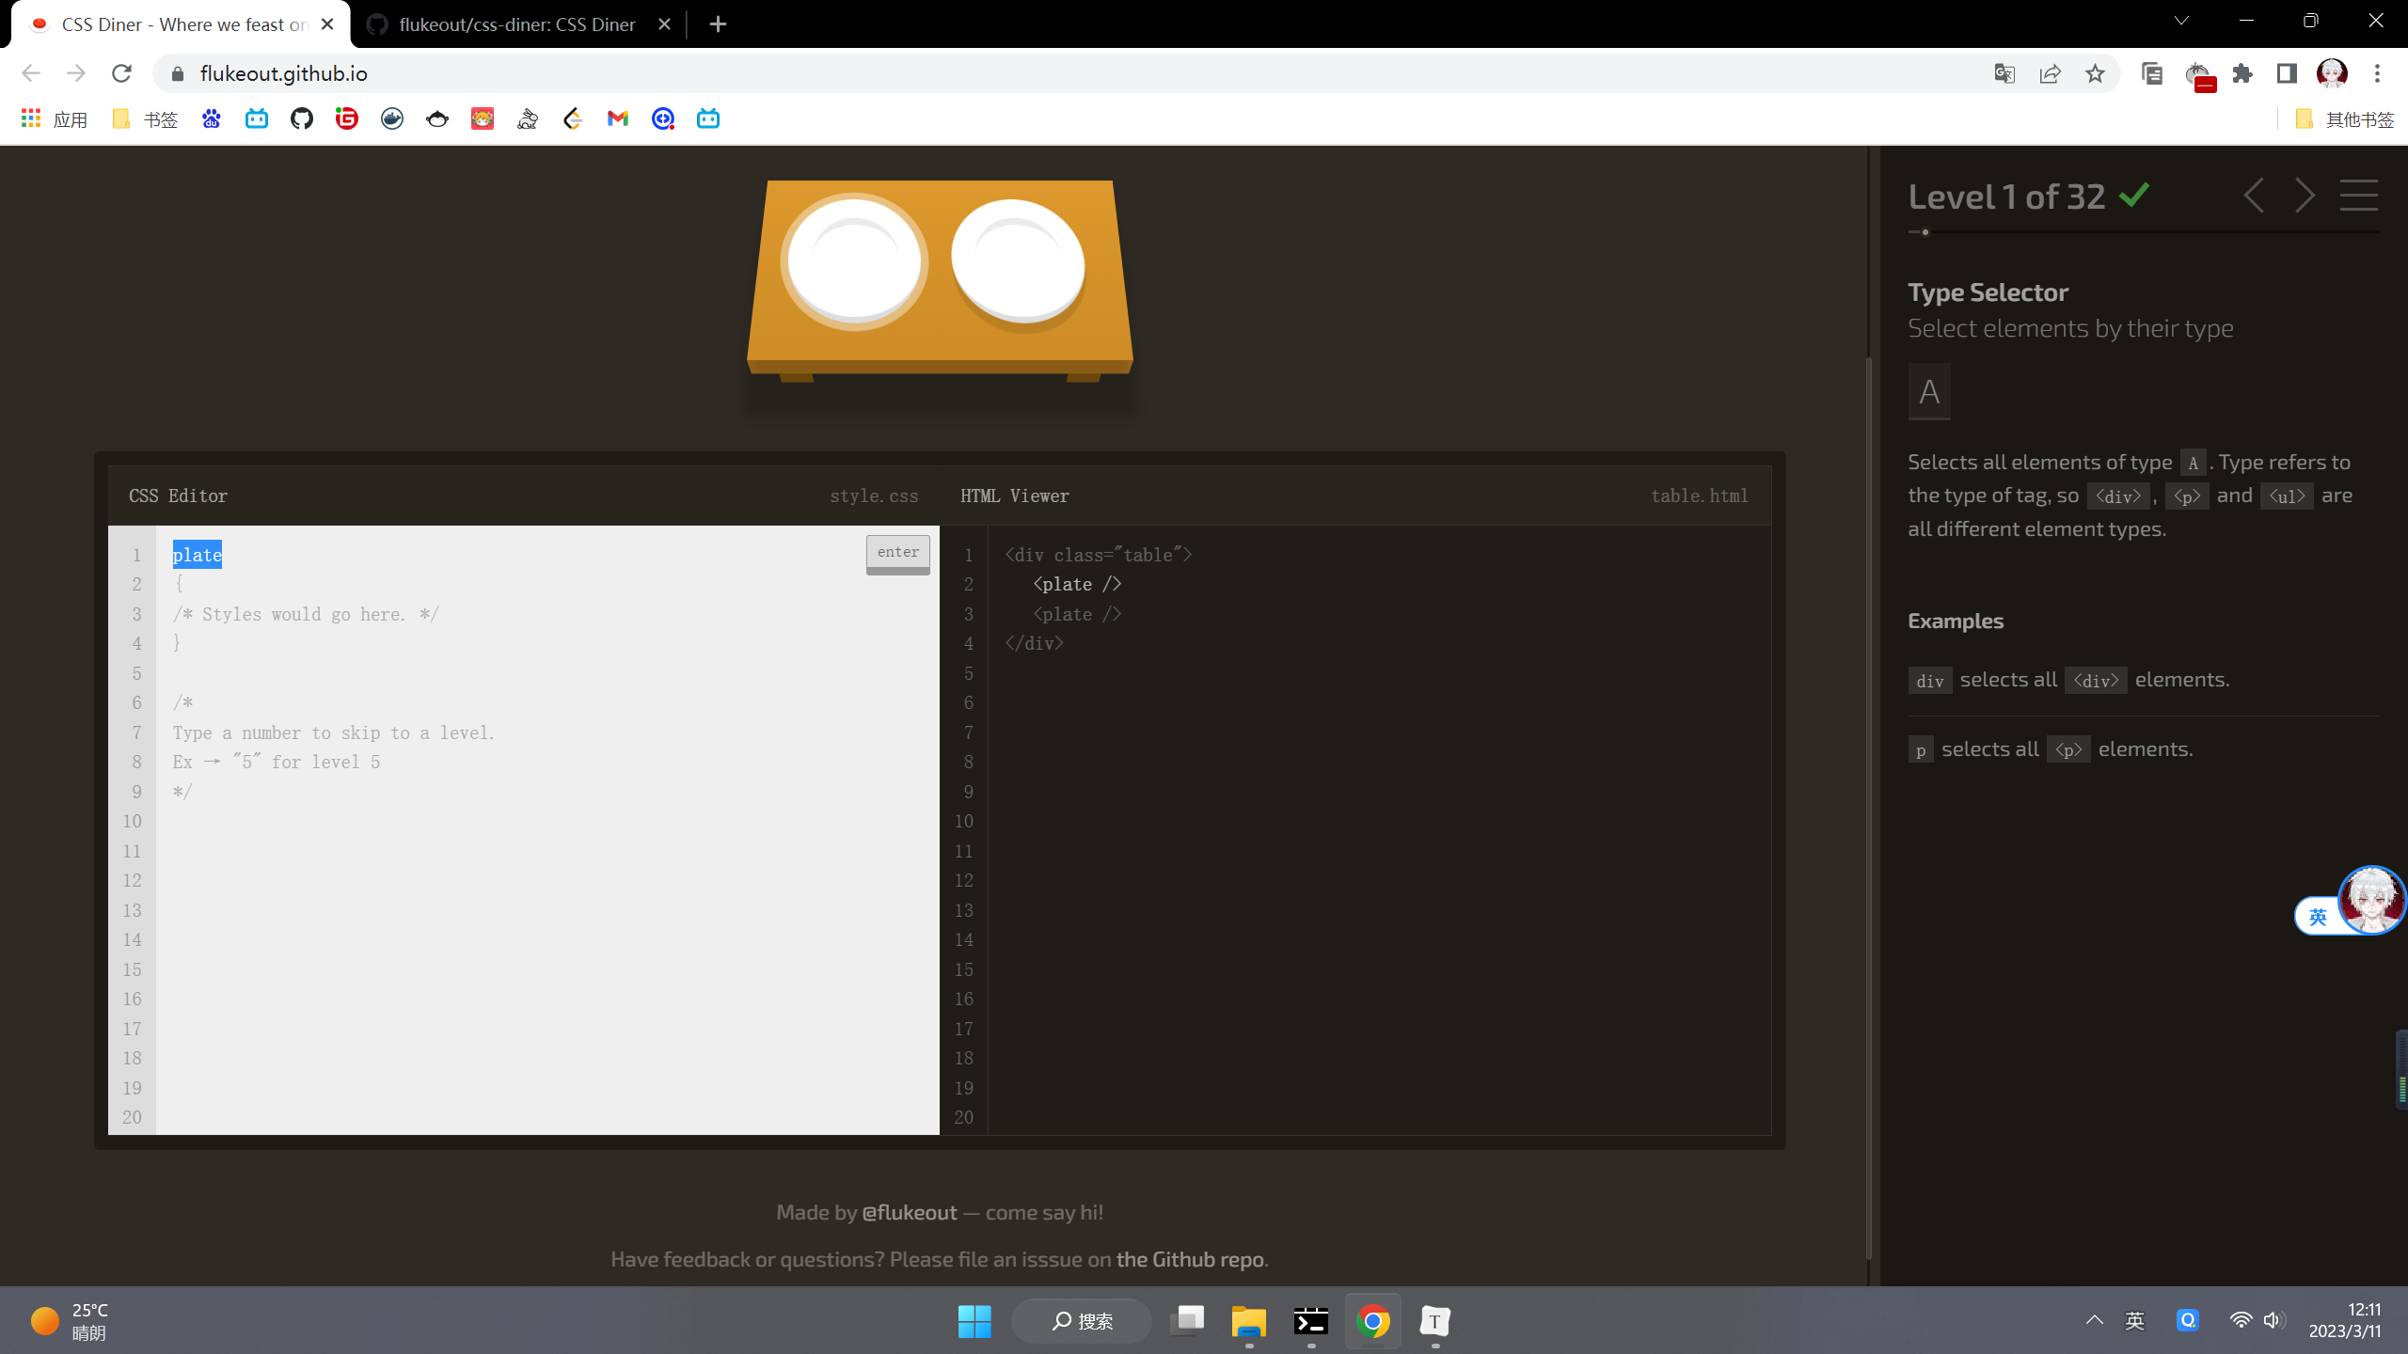Switch to flukeout/css-diner GitHub tab
Viewport: 2408px width, 1354px height.
516,24
